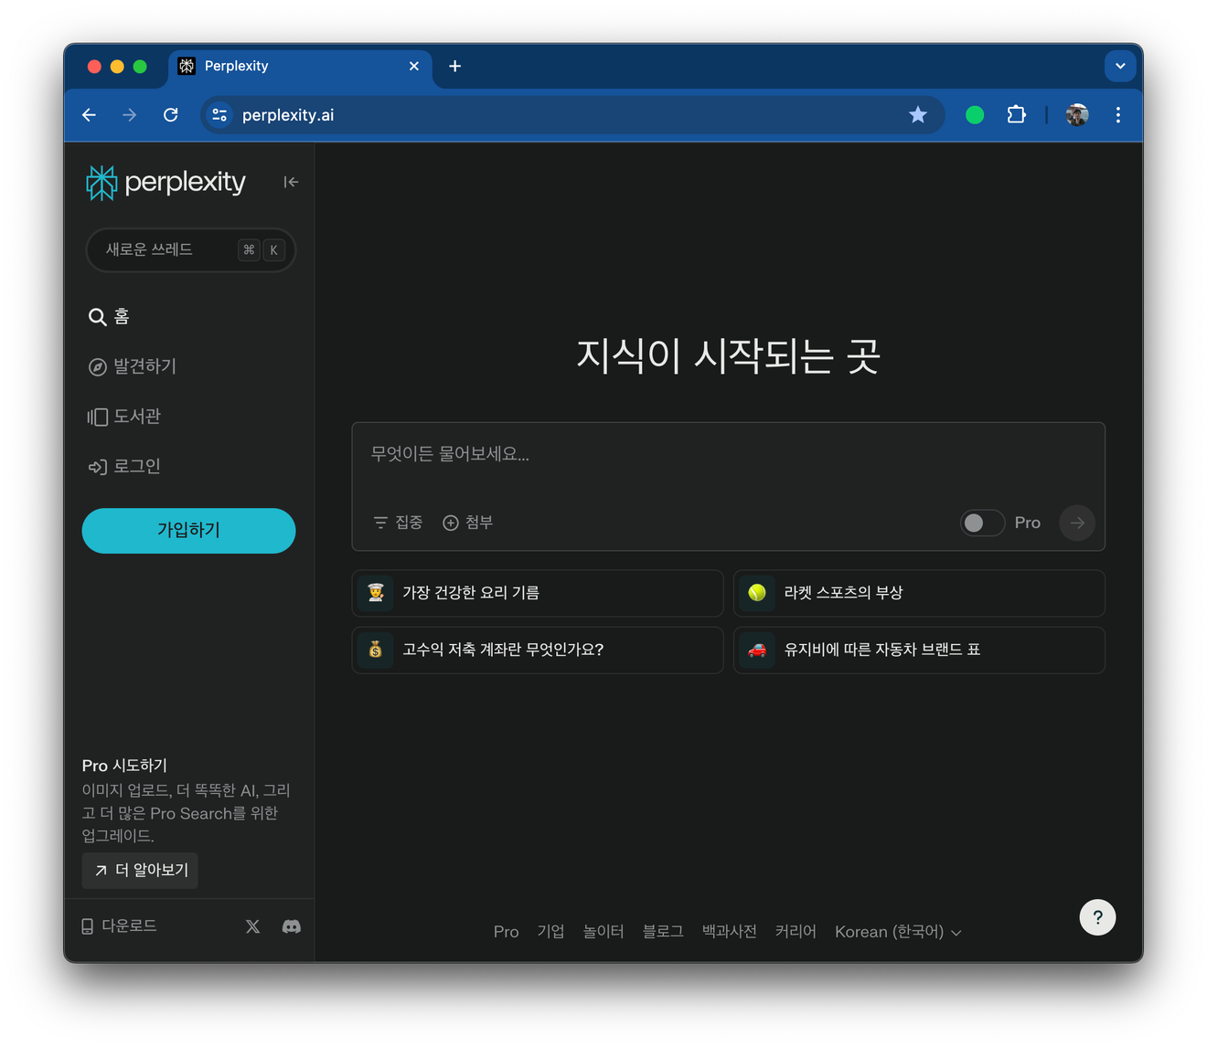Image resolution: width=1207 pixels, height=1047 pixels.
Task: Open a new browser tab
Action: pyautogui.click(x=454, y=66)
